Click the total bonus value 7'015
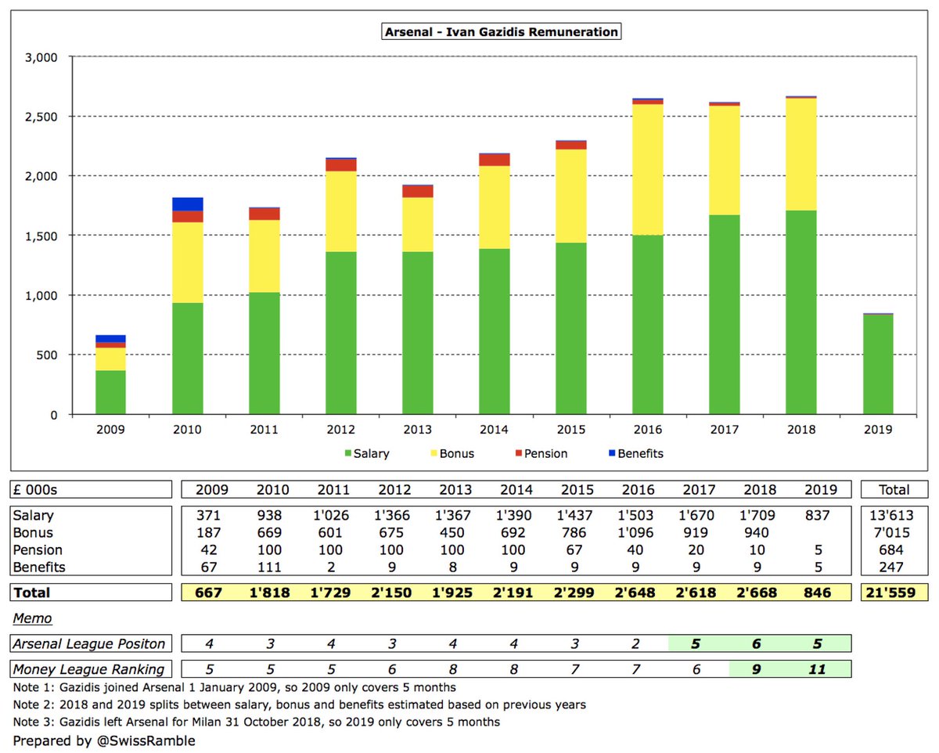This screenshot has height=753, width=939. coord(894,534)
